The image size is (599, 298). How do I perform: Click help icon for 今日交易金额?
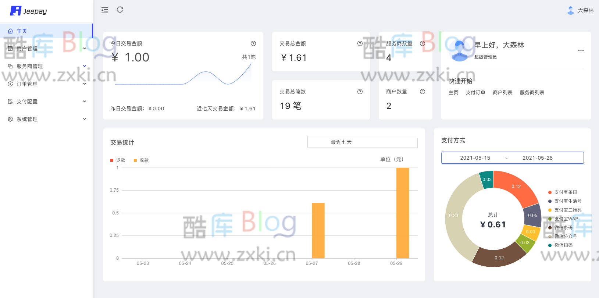coord(253,43)
